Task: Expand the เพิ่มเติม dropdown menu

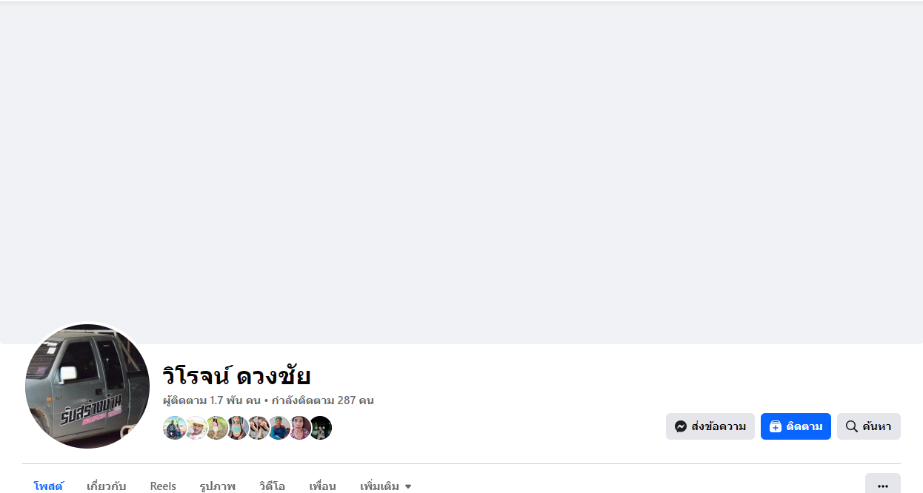Action: tap(386, 486)
